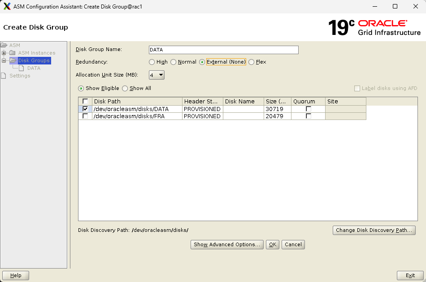426x282 pixels.
Task: Click PROVISIONED status in the FRA row
Action: pyautogui.click(x=202, y=116)
